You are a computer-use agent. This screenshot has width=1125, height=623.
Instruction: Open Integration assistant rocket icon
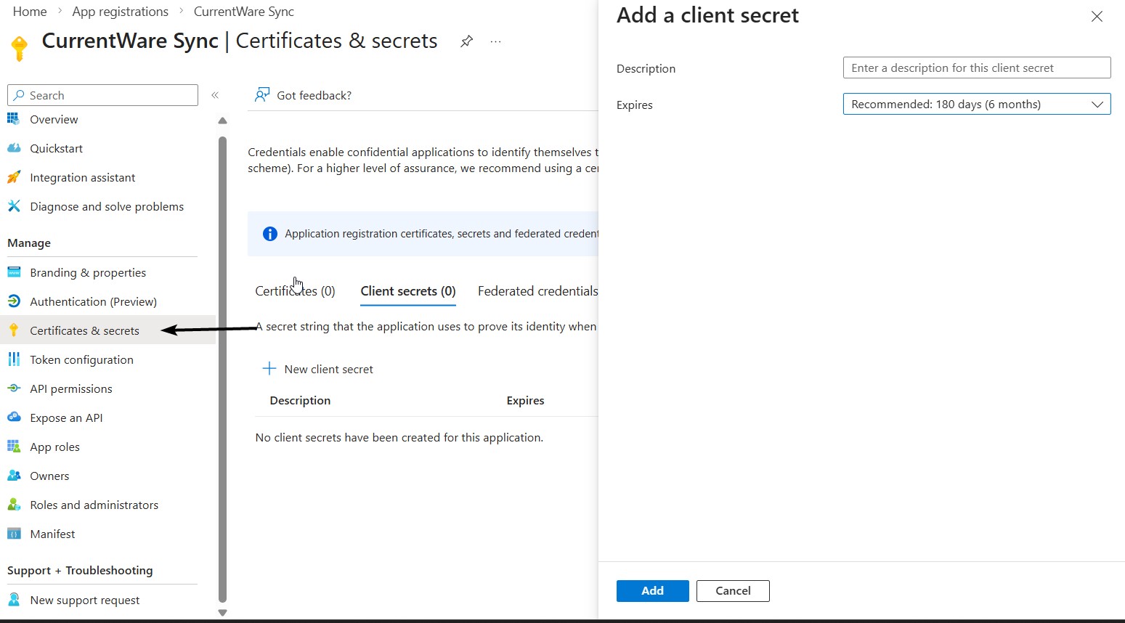point(14,177)
